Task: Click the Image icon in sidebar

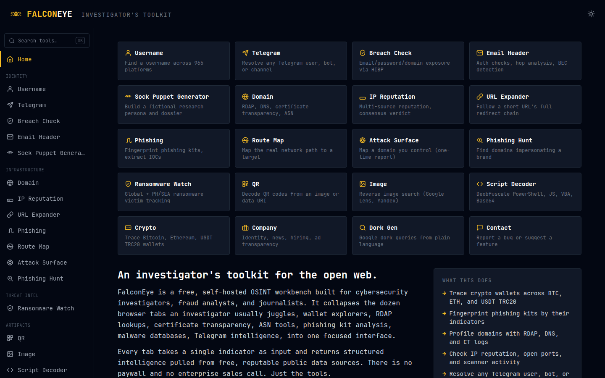Action: pos(10,354)
